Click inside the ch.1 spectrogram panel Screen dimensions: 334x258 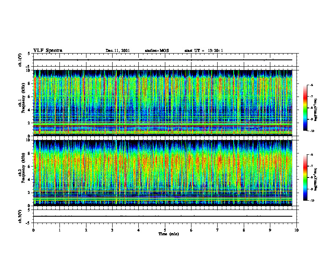click(163, 103)
